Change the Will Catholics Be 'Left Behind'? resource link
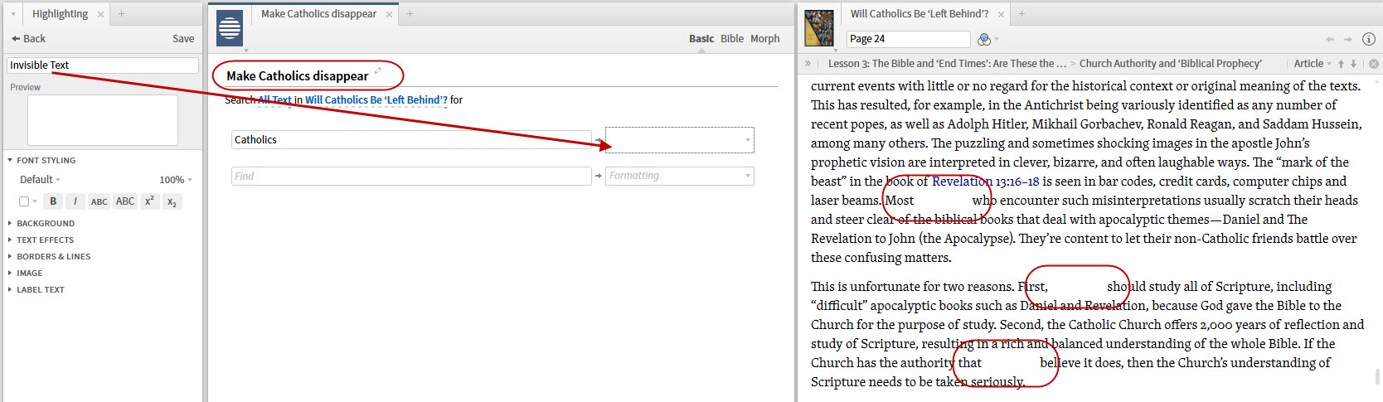 tap(376, 99)
